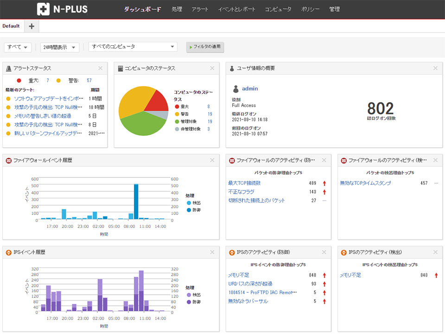The image size is (445, 334).
Task: Click the admin username link
Action: pos(250,89)
